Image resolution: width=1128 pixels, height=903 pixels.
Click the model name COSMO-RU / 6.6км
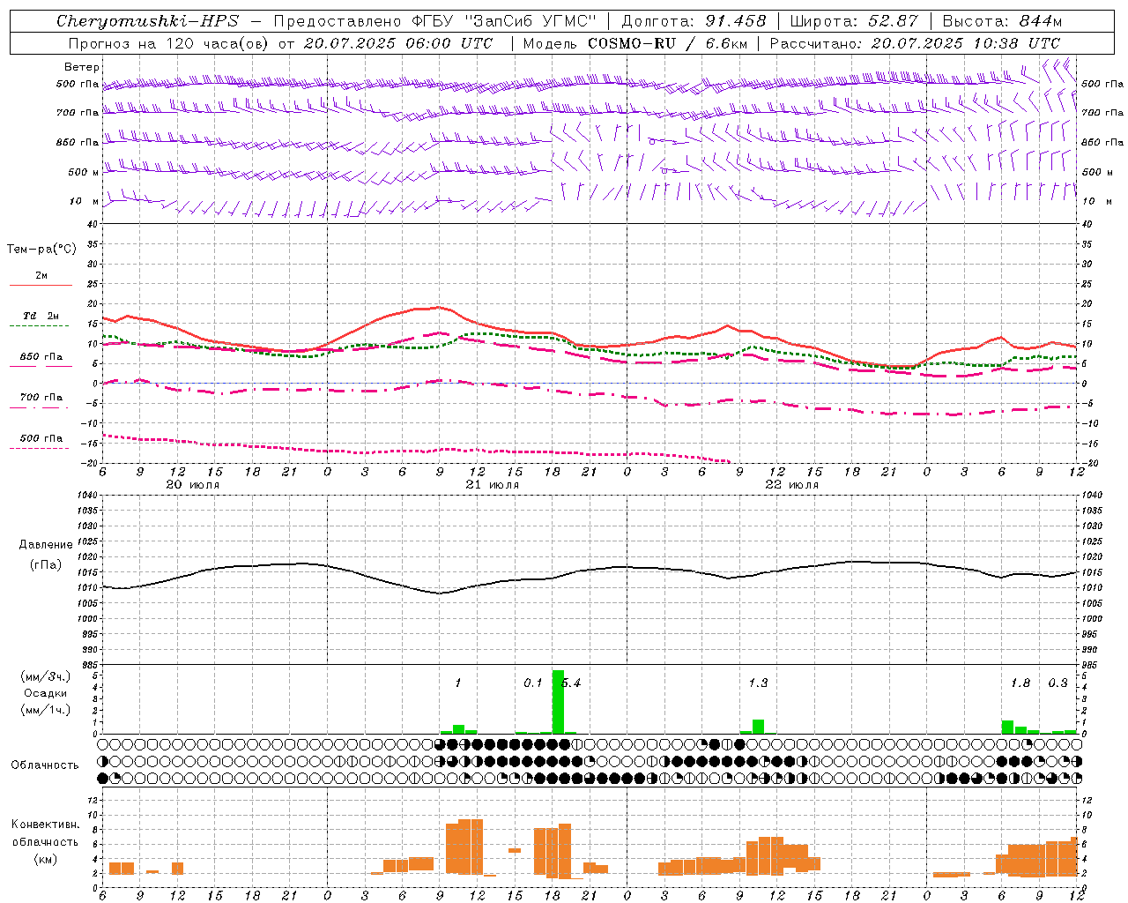(669, 43)
